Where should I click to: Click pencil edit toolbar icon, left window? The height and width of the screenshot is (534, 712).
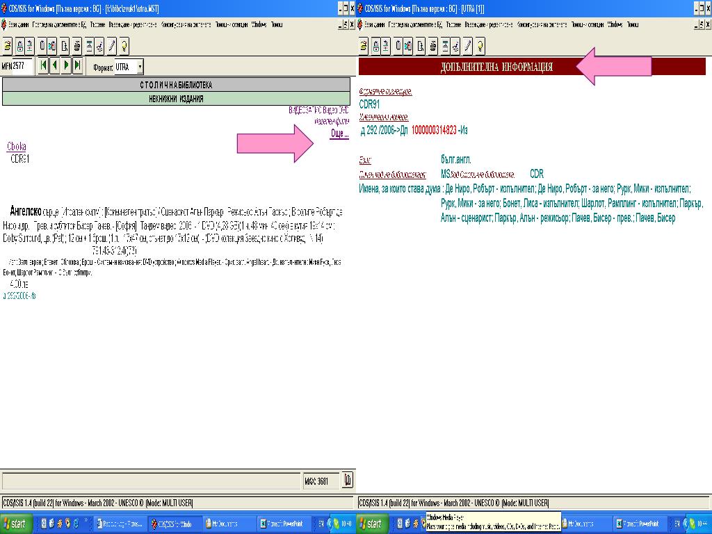point(111,45)
